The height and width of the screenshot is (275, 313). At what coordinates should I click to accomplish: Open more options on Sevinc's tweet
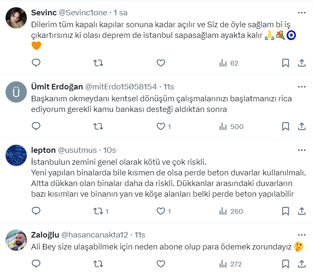point(302,12)
